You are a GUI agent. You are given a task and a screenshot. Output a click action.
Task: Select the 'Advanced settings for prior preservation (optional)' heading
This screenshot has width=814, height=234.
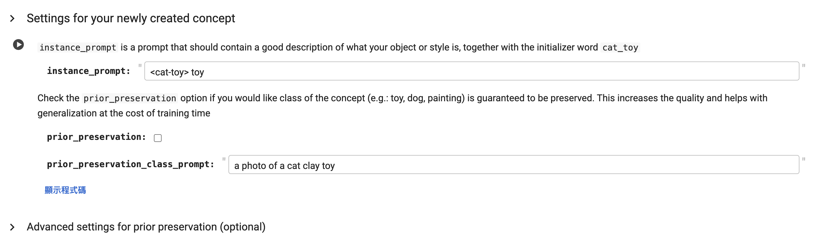pyautogui.click(x=146, y=227)
